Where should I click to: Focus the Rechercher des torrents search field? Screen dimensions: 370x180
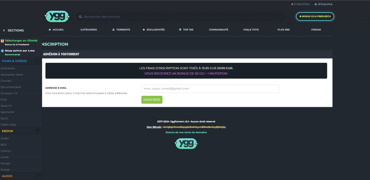click(x=181, y=17)
